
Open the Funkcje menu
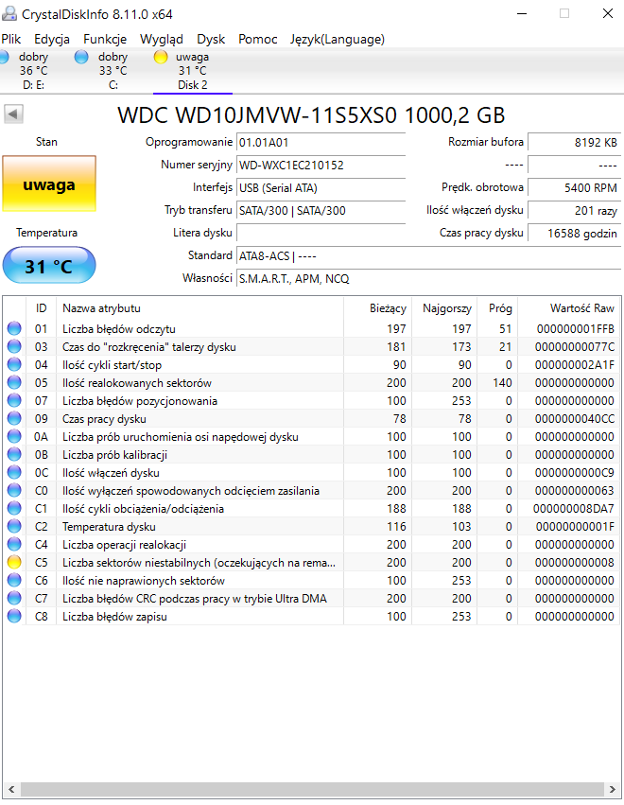[105, 39]
